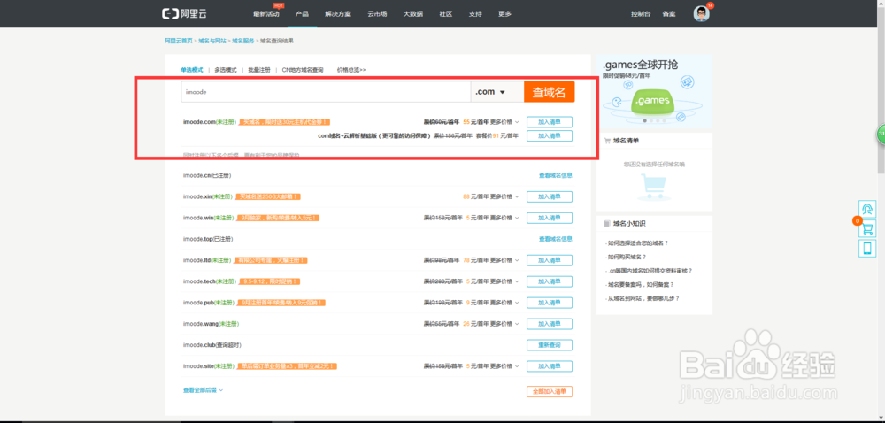Click the imoode.com promo tag 买域名，限时送30元主机代金券

[284, 122]
